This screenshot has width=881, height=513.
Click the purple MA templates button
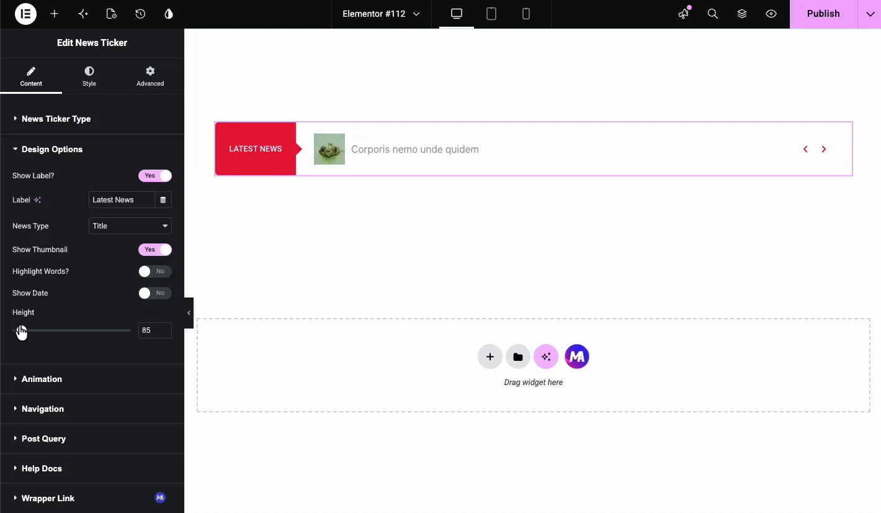point(577,356)
